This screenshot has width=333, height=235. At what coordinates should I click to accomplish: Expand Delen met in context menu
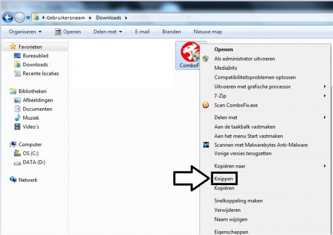point(265,117)
